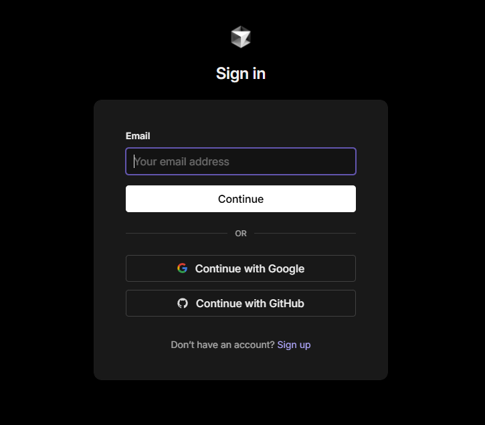Click the OR separator text

(x=241, y=234)
